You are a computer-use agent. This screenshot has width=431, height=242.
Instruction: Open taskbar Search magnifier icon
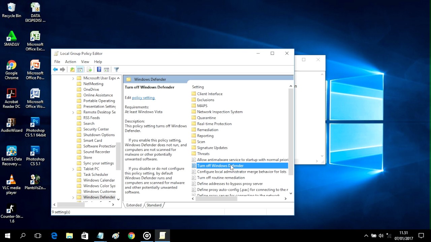pos(23,236)
